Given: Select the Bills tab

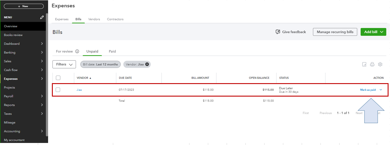Looking at the screenshot, I should tap(78, 19).
